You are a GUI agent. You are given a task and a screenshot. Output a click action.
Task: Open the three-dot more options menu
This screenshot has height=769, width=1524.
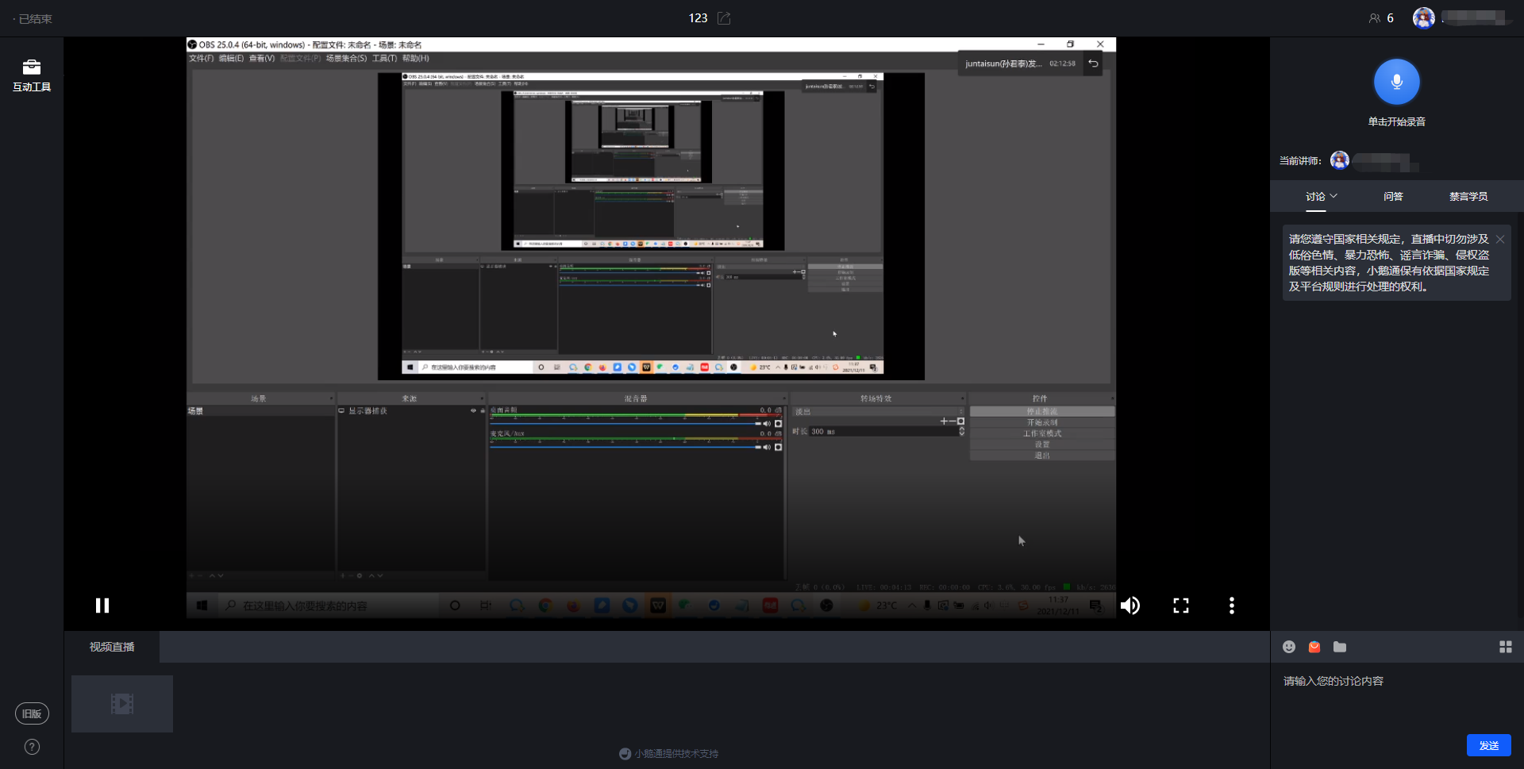[x=1232, y=606]
